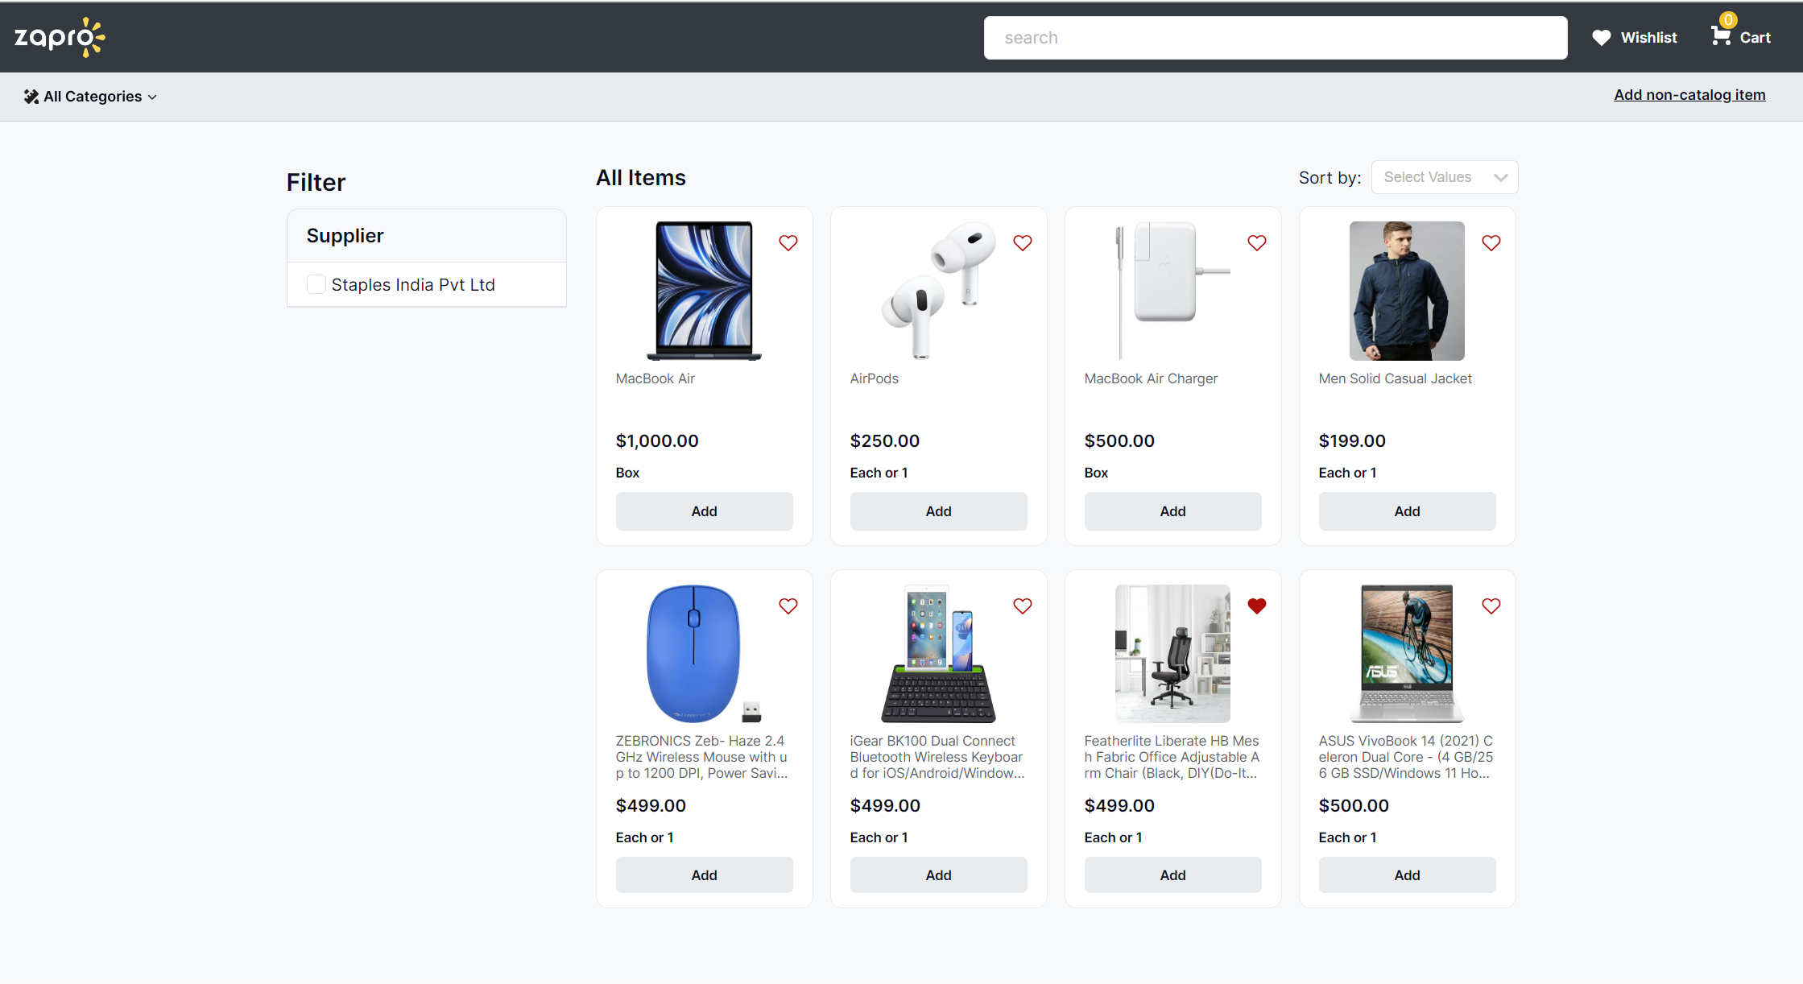1803x984 pixels.
Task: Expand the Sort by dropdown
Action: pos(1442,177)
